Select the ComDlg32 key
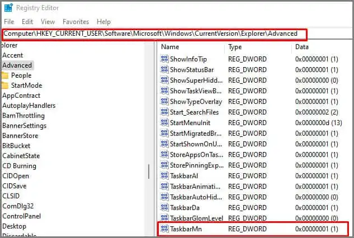This screenshot has height=238, width=354. 18,206
